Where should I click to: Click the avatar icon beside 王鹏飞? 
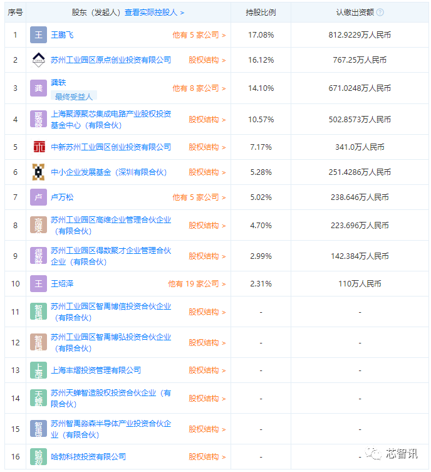38,35
